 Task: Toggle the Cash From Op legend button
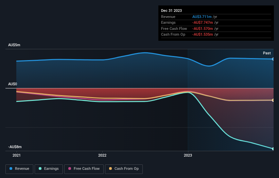[x=124, y=169]
